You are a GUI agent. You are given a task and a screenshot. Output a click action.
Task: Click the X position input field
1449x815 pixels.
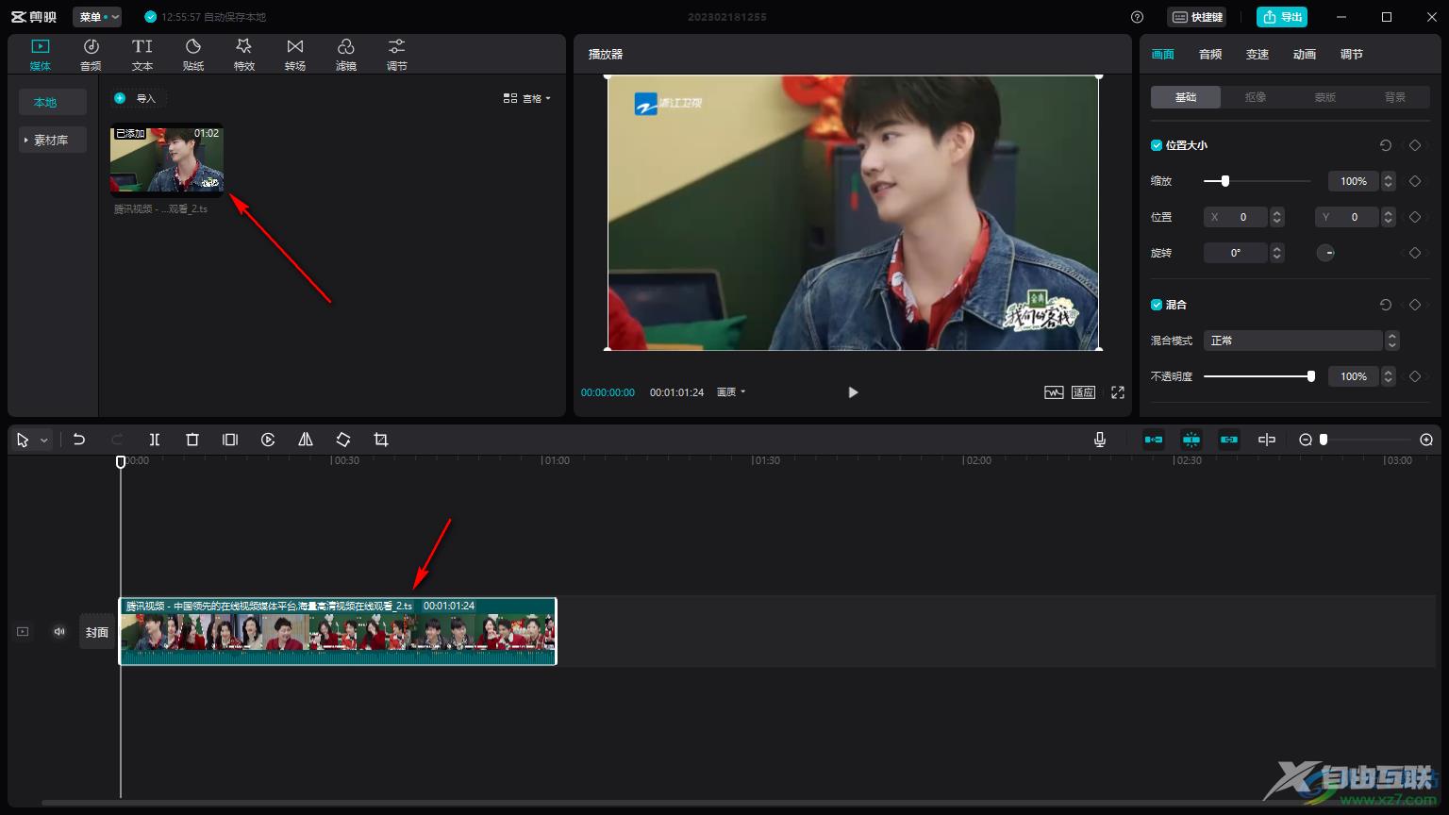[x=1236, y=217]
